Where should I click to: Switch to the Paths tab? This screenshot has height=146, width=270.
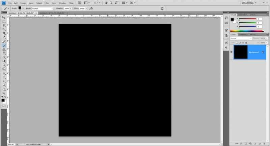pyautogui.click(x=252, y=35)
